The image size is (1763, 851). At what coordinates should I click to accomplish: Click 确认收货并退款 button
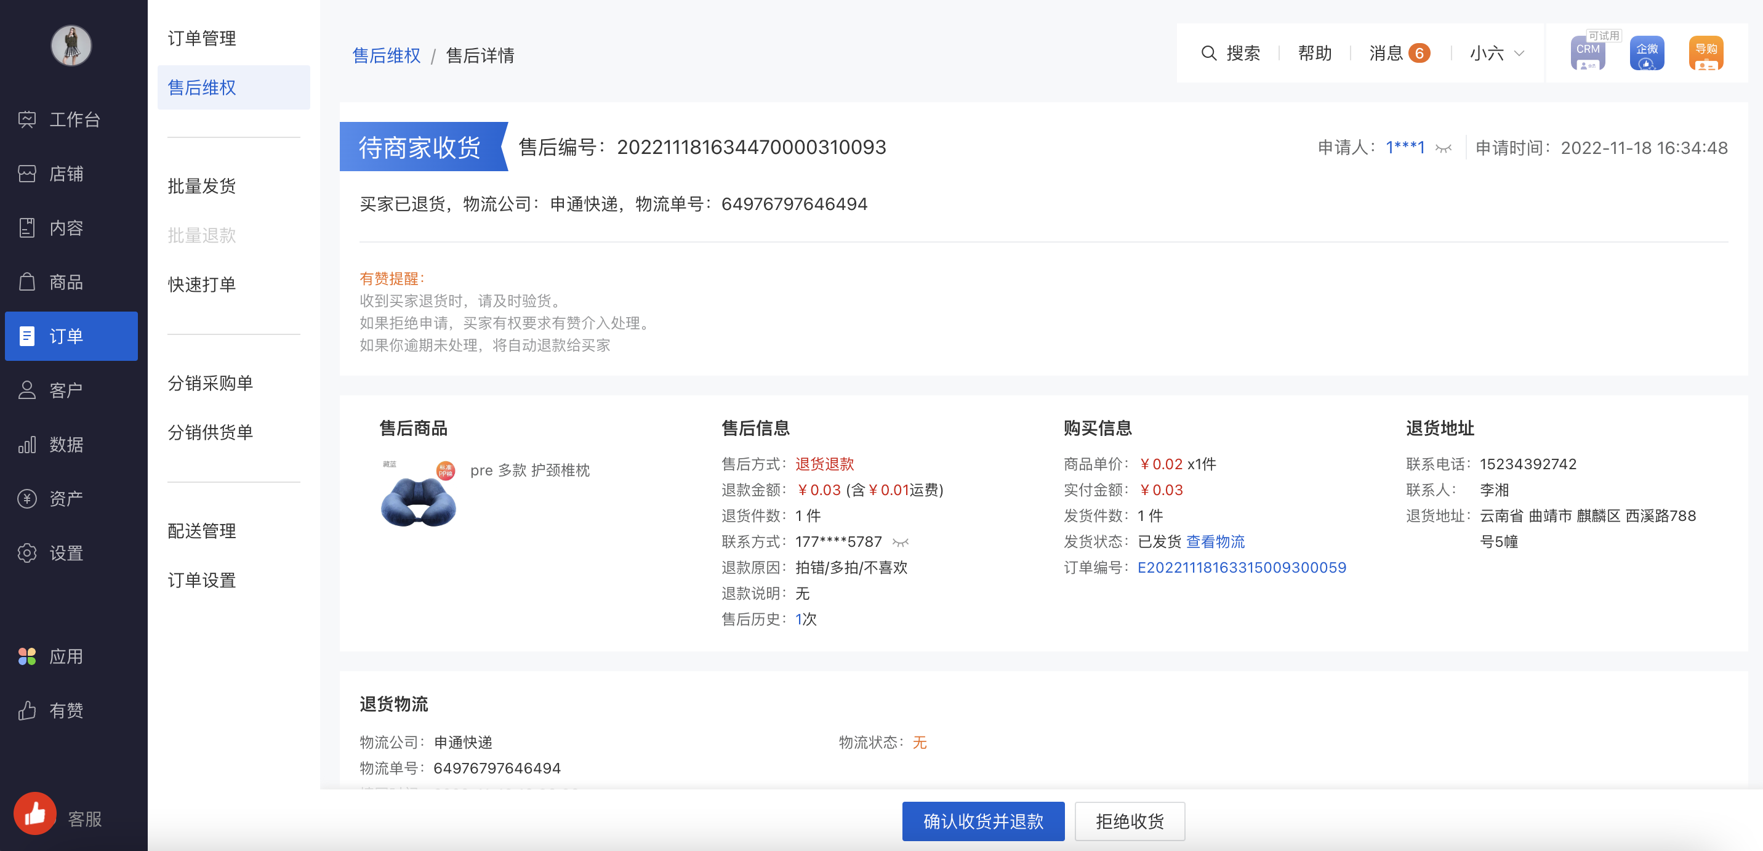click(983, 821)
